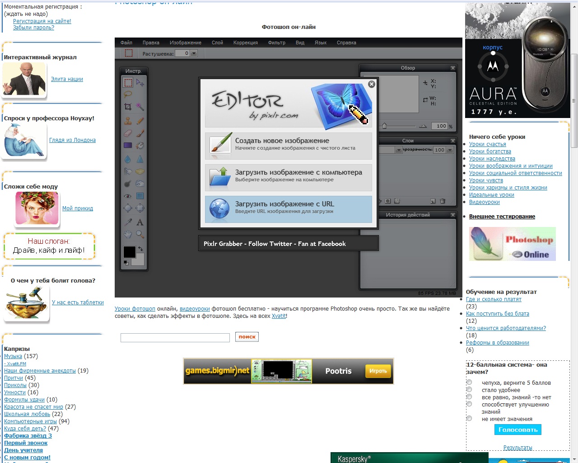
Task: Open the Фильтр menu
Action: pos(276,43)
